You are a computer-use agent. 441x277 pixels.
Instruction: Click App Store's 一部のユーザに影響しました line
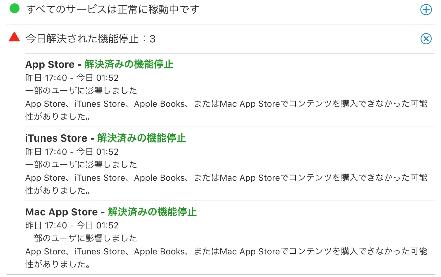click(x=81, y=91)
